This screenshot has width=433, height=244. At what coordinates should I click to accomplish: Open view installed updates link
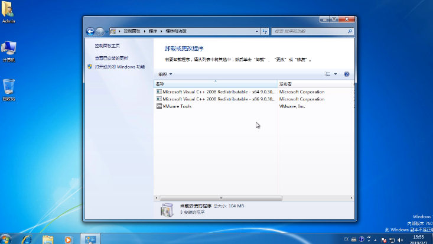112,58
